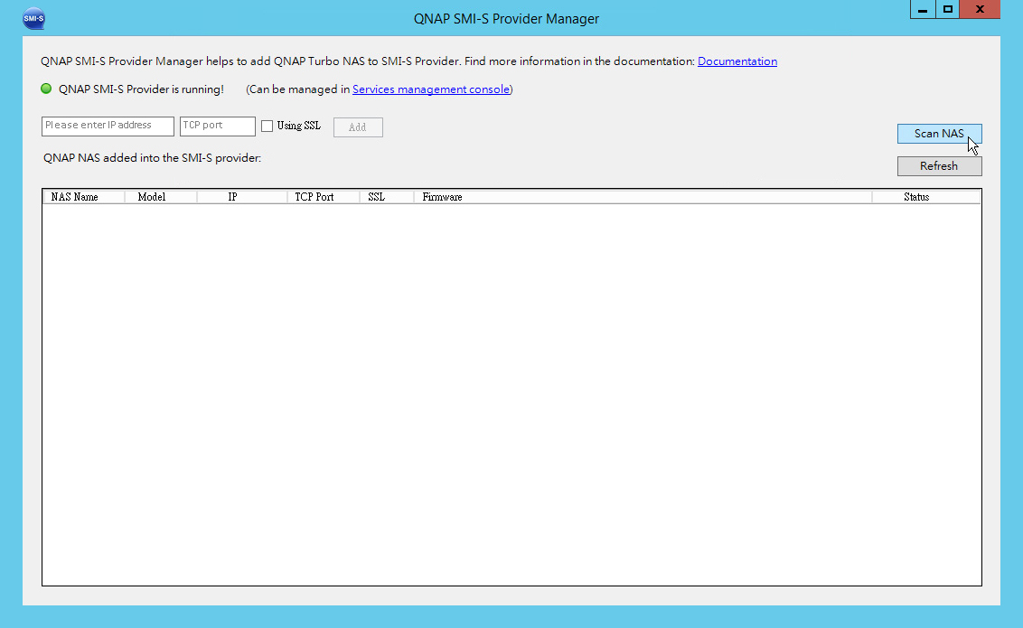This screenshot has width=1023, height=628.
Task: Click the green provider running status indicator
Action: 46,89
